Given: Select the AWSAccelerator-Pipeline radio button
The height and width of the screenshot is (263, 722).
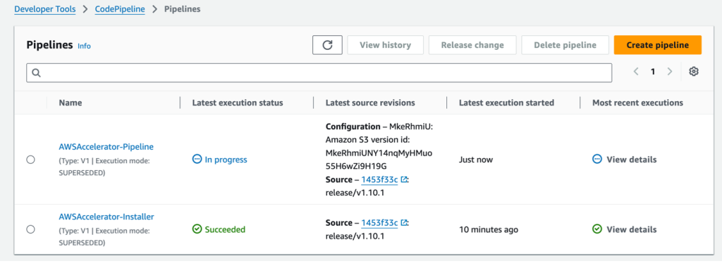Looking at the screenshot, I should click(30, 160).
